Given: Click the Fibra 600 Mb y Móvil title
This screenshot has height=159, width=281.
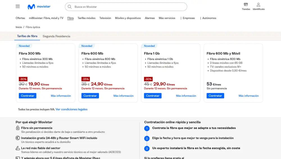Looking at the screenshot, I should [x=223, y=54].
